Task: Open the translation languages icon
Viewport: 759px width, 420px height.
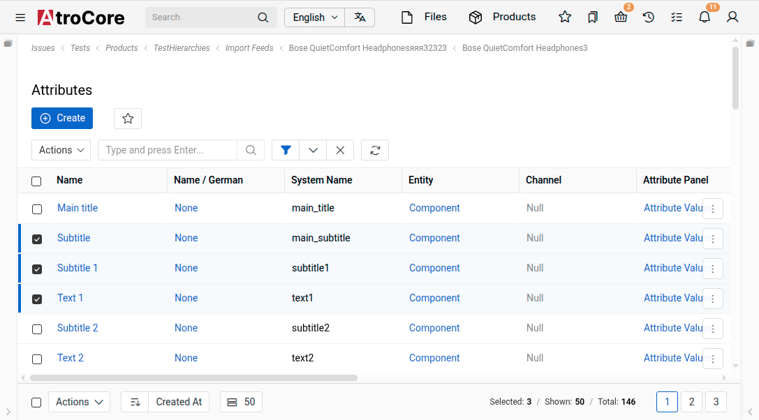Action: point(360,17)
